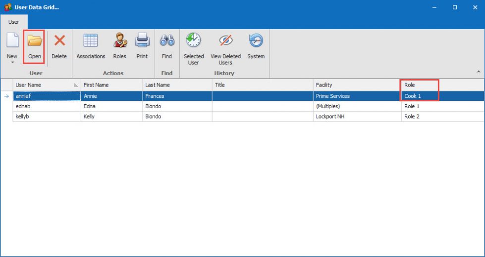Image resolution: width=485 pixels, height=257 pixels.
Task: Sort by User Name column header
Action: [42, 85]
